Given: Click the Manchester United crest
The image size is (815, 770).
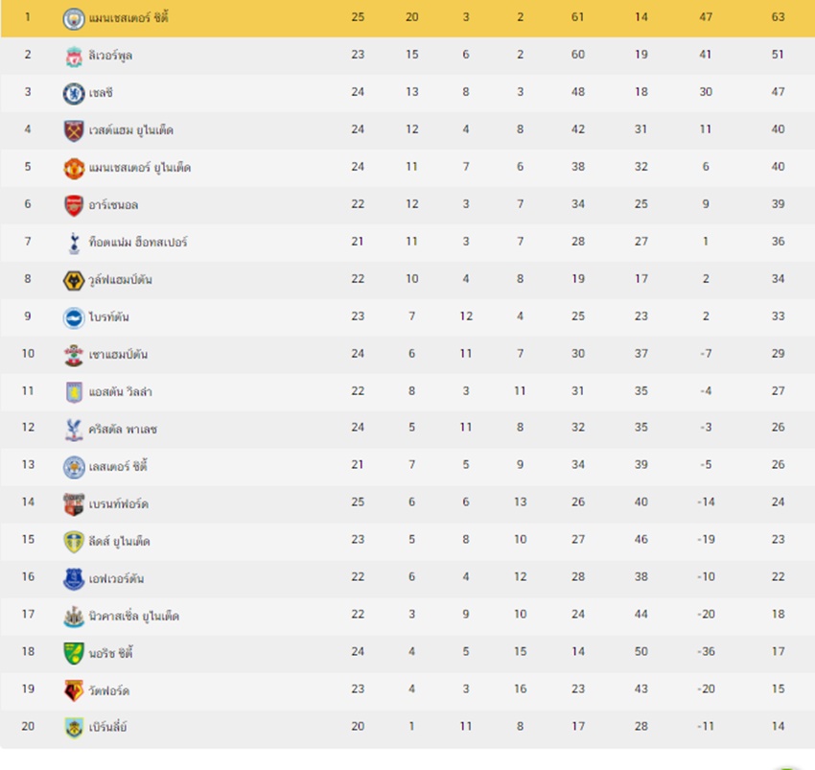Looking at the screenshot, I should click(74, 169).
